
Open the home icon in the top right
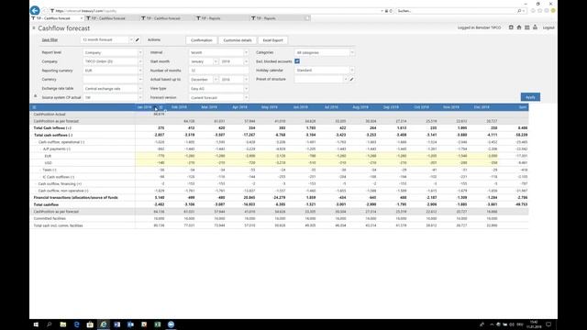(x=519, y=27)
